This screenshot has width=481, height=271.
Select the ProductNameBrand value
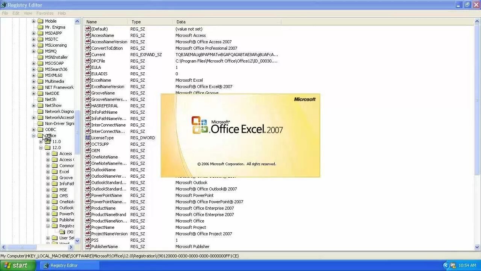pyautogui.click(x=109, y=215)
